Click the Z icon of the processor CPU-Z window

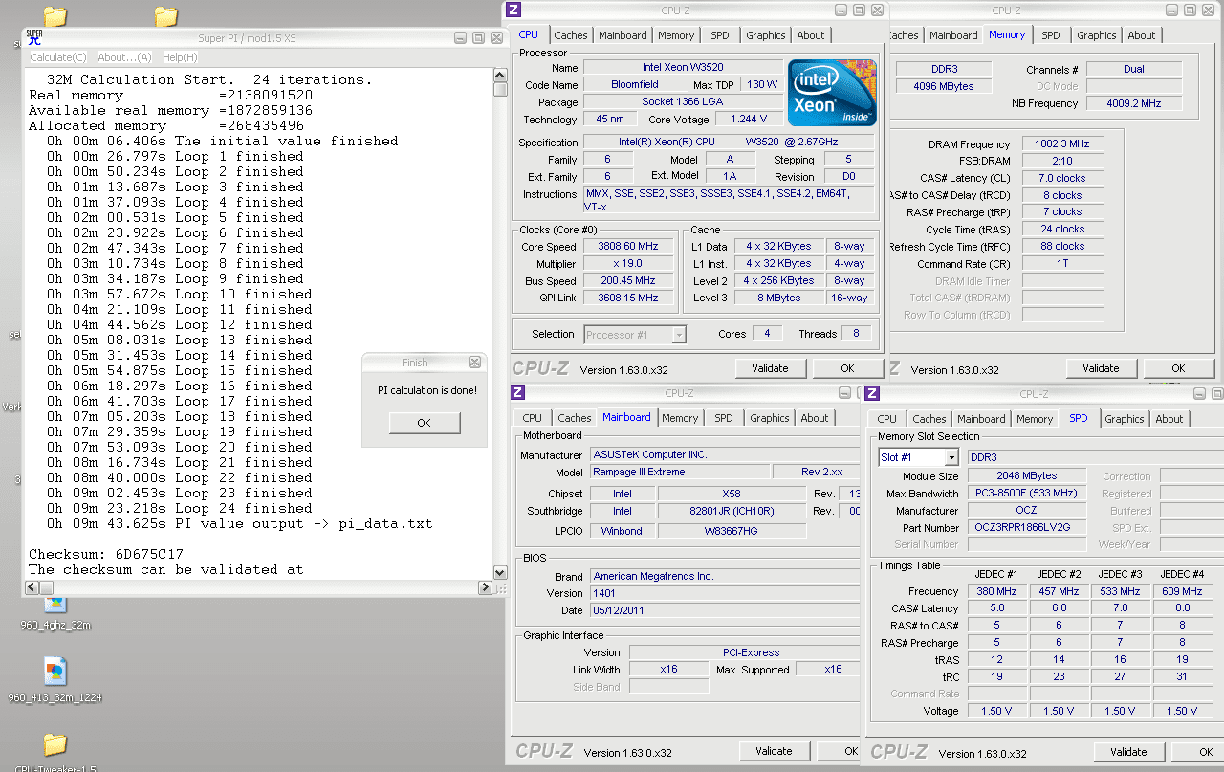(514, 11)
